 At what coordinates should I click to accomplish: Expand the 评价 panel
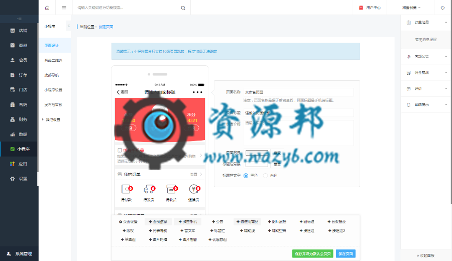(426, 89)
